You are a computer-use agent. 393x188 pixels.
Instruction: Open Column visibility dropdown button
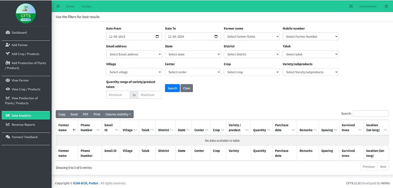[x=118, y=114]
